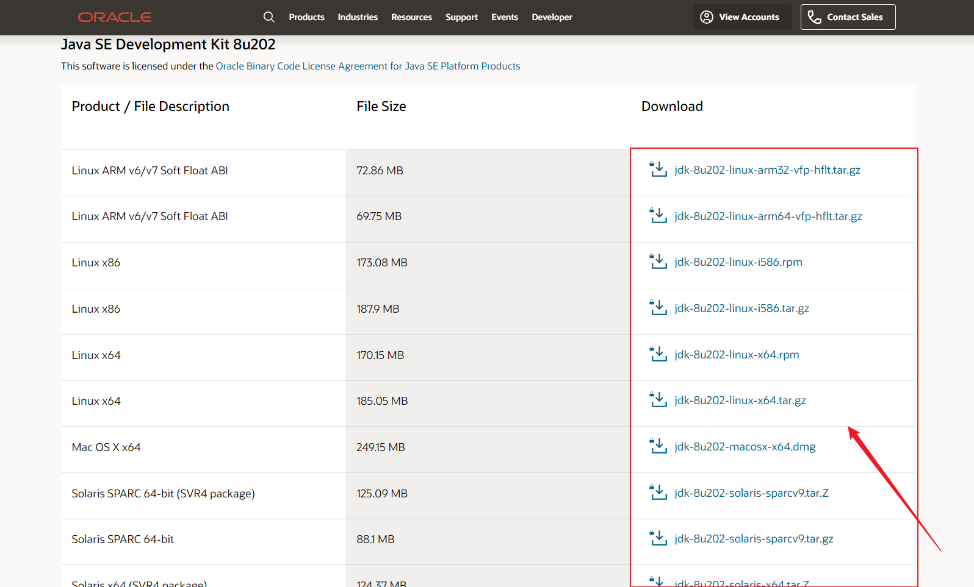Viewport: 974px width, 587px height.
Task: Click Linux x86 cell in the 173.08 MB row
Action: (203, 265)
